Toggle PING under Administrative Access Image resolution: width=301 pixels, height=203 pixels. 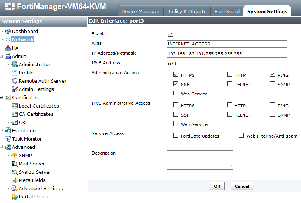tap(273, 74)
